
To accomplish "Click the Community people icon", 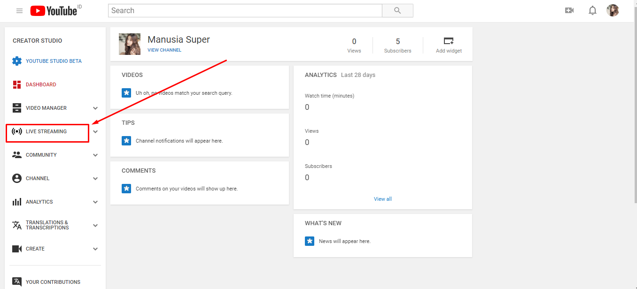I will [x=17, y=155].
